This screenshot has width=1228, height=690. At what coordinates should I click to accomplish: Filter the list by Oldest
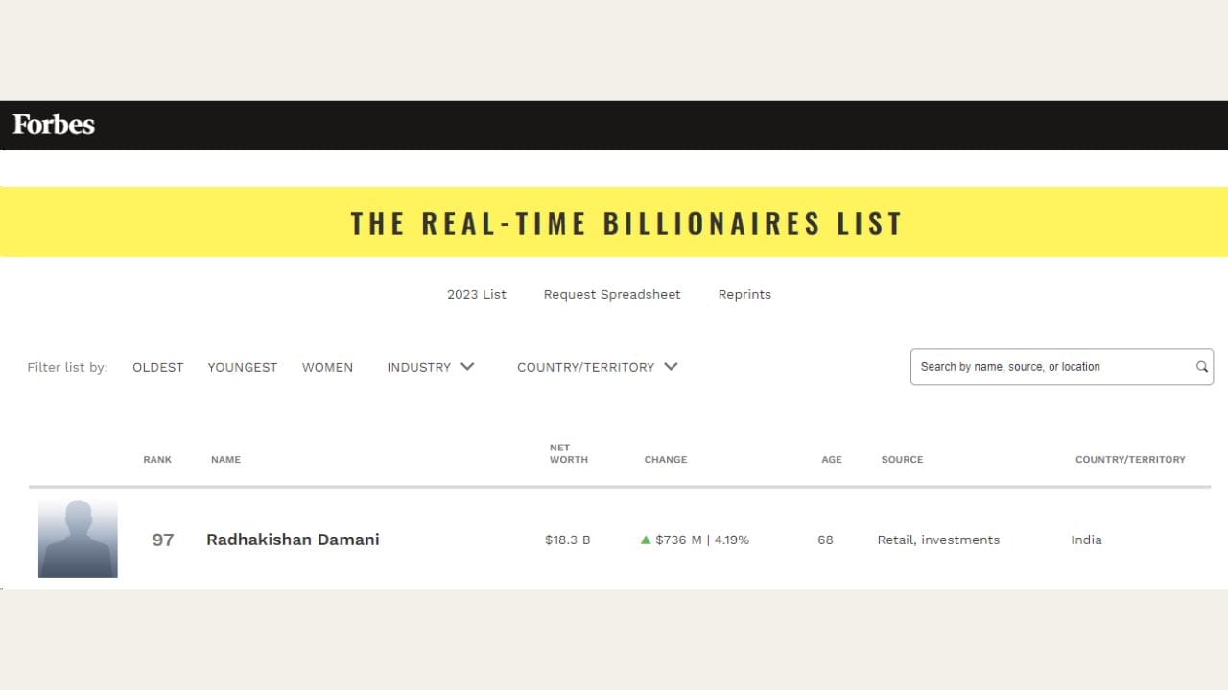pyautogui.click(x=158, y=367)
